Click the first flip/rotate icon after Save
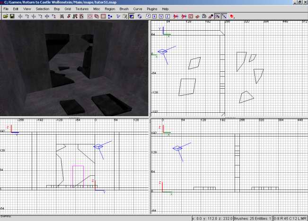This screenshot has height=221, width=308. [20, 16]
